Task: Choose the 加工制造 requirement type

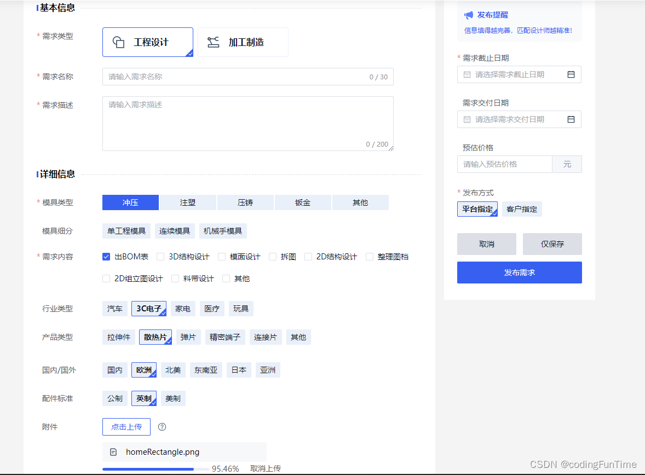Action: click(x=243, y=42)
